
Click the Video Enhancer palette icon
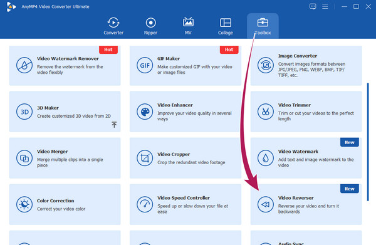(x=145, y=112)
